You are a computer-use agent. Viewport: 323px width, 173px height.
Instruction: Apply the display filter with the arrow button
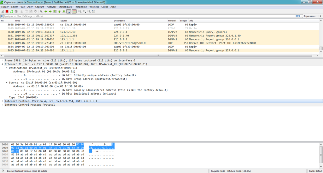pyautogui.click(x=298, y=16)
